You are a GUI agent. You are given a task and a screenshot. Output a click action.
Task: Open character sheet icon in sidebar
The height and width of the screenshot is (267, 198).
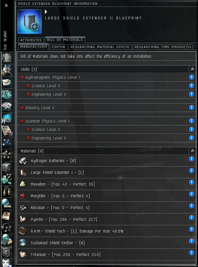tap(7, 58)
